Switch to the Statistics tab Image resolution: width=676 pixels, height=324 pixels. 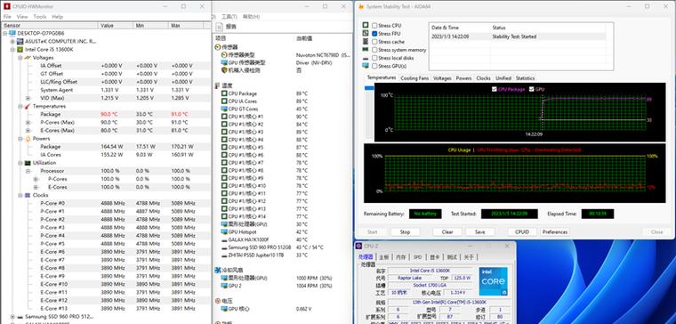(x=525, y=78)
